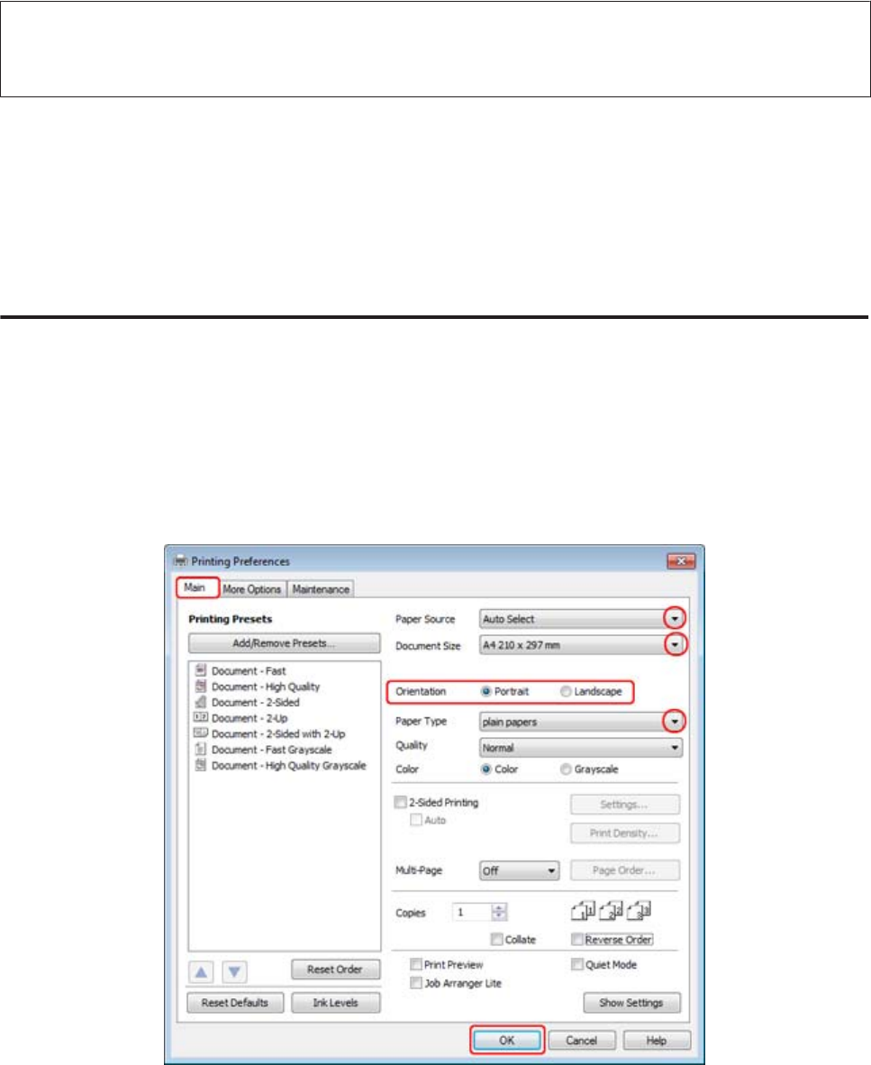Image resolution: width=871 pixels, height=1065 pixels.
Task: Select the Document - High Quality preset icon
Action: tap(200, 687)
